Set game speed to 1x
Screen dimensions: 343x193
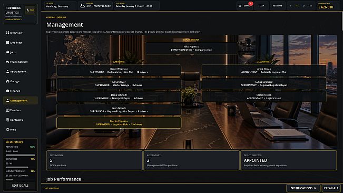pyautogui.click(x=297, y=6)
